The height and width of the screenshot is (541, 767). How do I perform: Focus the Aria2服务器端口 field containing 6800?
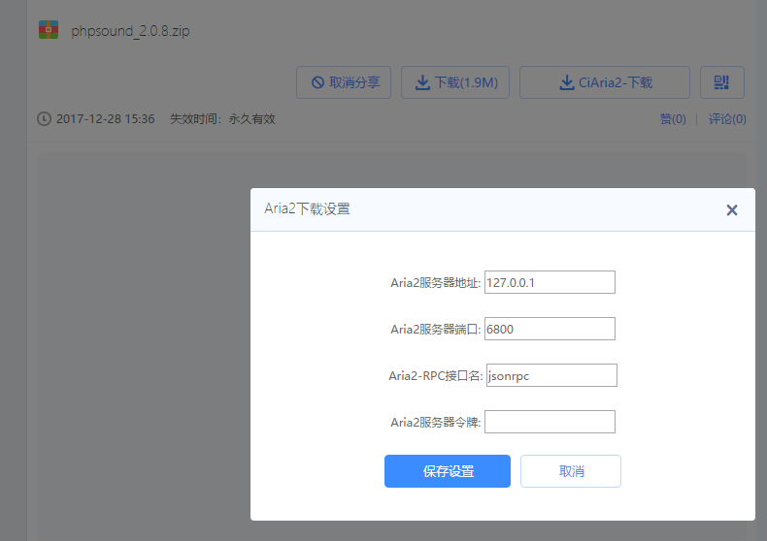pyautogui.click(x=550, y=329)
